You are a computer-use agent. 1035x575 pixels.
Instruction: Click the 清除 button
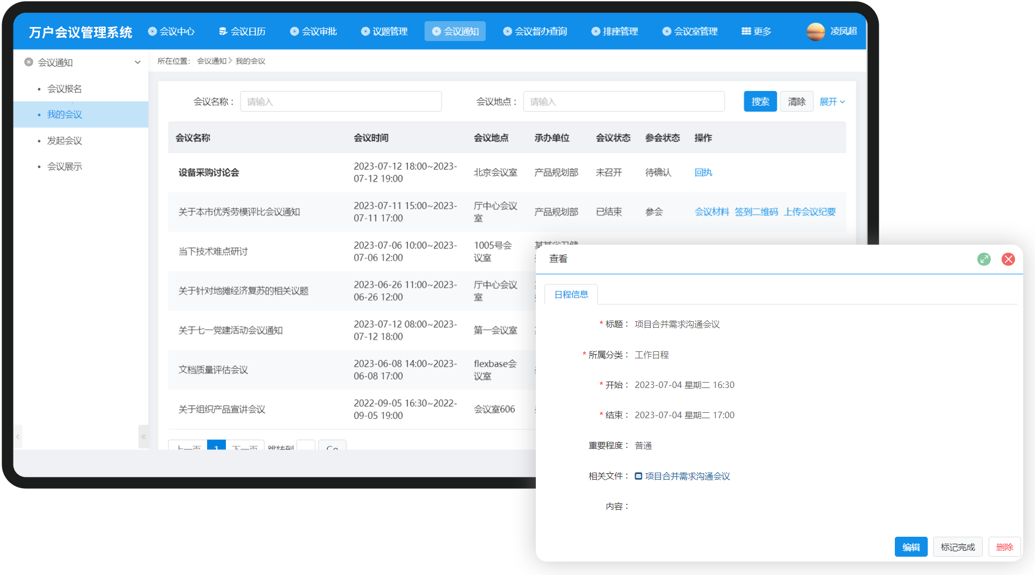(796, 101)
